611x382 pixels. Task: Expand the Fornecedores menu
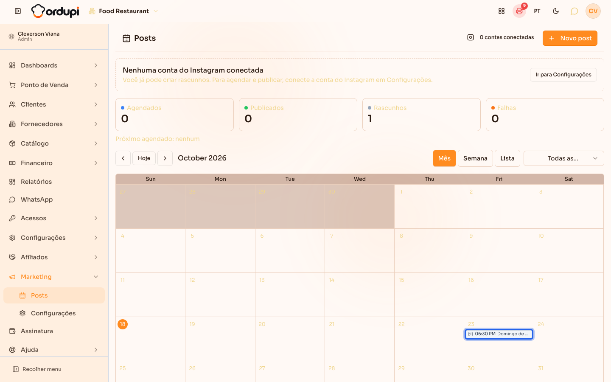pos(54,124)
